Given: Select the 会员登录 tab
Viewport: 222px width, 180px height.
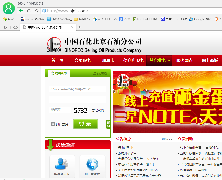Looking at the screenshot, I should (59, 73).
